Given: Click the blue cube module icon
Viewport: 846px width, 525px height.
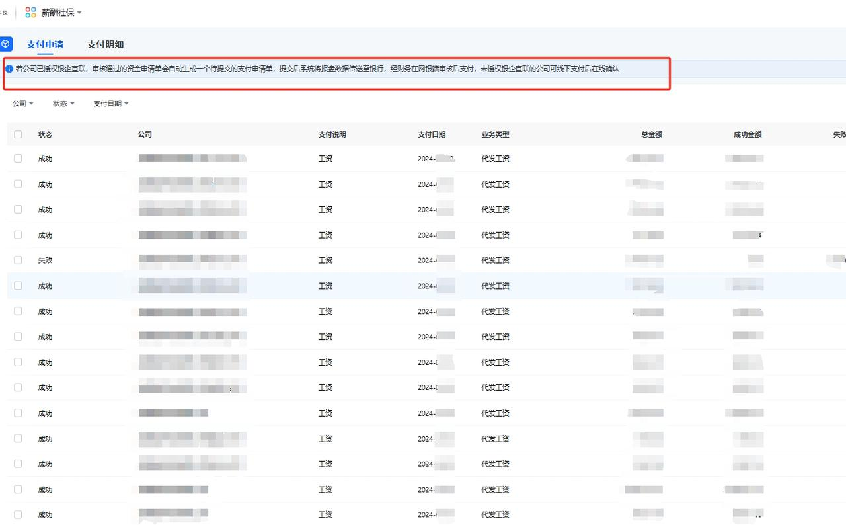Looking at the screenshot, I should (5, 44).
